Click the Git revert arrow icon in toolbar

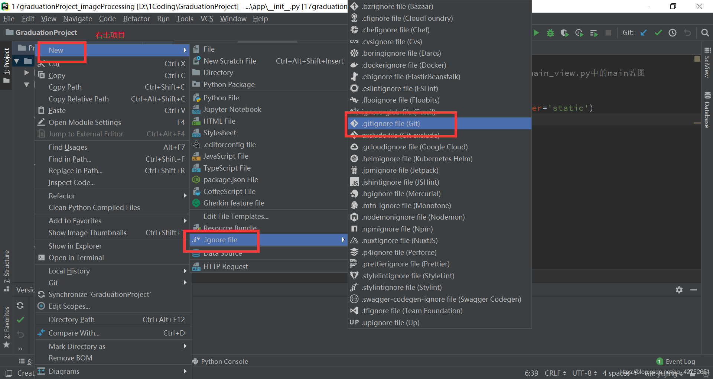687,33
